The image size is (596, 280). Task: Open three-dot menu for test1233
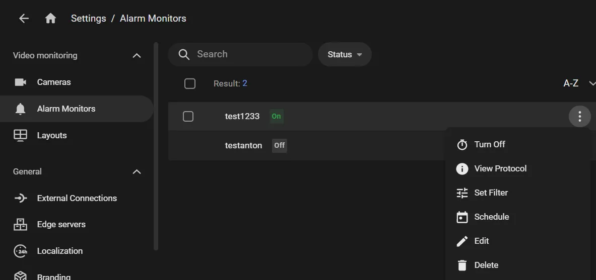[x=580, y=116]
